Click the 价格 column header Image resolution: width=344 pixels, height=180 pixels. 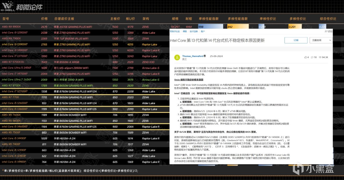tap(44, 19)
